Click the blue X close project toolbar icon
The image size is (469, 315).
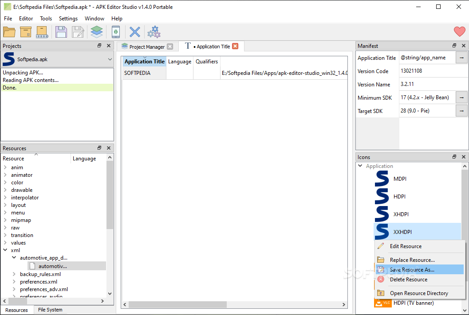tap(134, 32)
